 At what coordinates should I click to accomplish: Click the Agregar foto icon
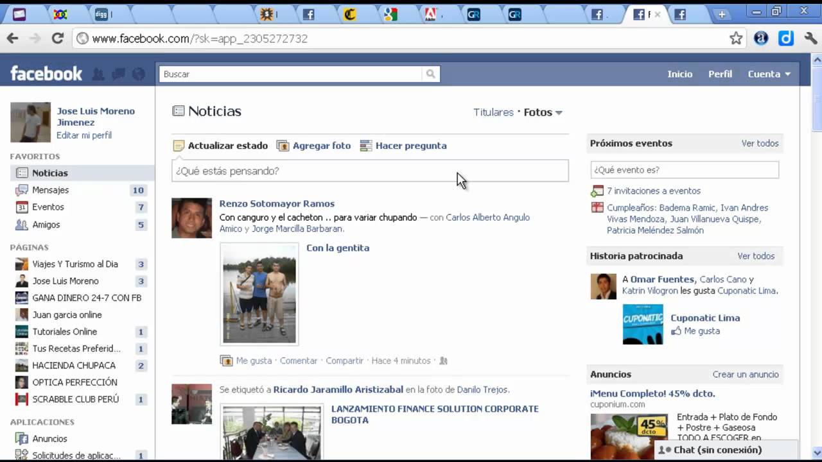coord(283,146)
